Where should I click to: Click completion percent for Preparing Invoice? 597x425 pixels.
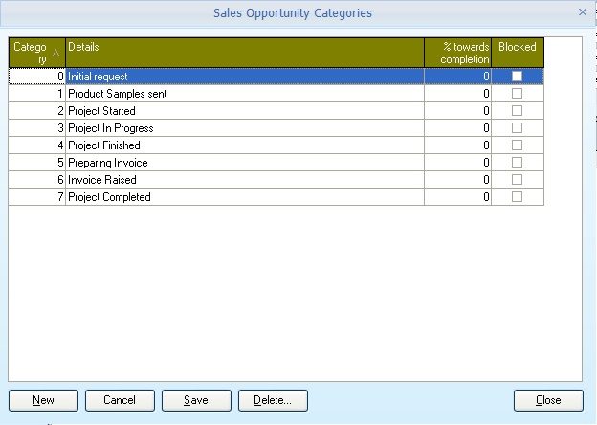tap(458, 163)
